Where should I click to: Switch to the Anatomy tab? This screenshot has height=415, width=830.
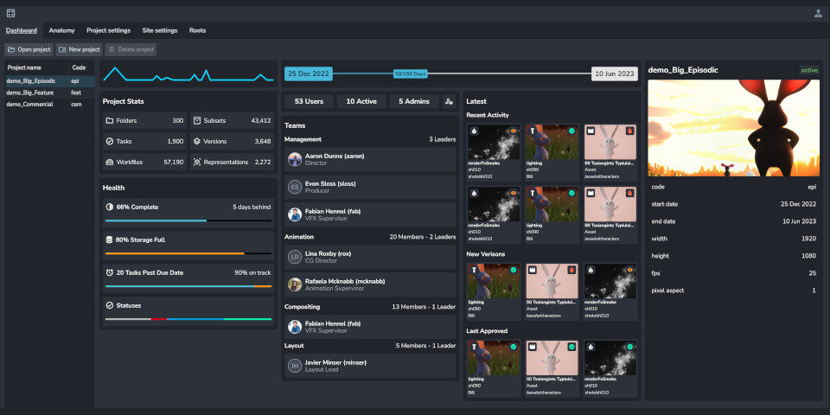click(x=61, y=30)
